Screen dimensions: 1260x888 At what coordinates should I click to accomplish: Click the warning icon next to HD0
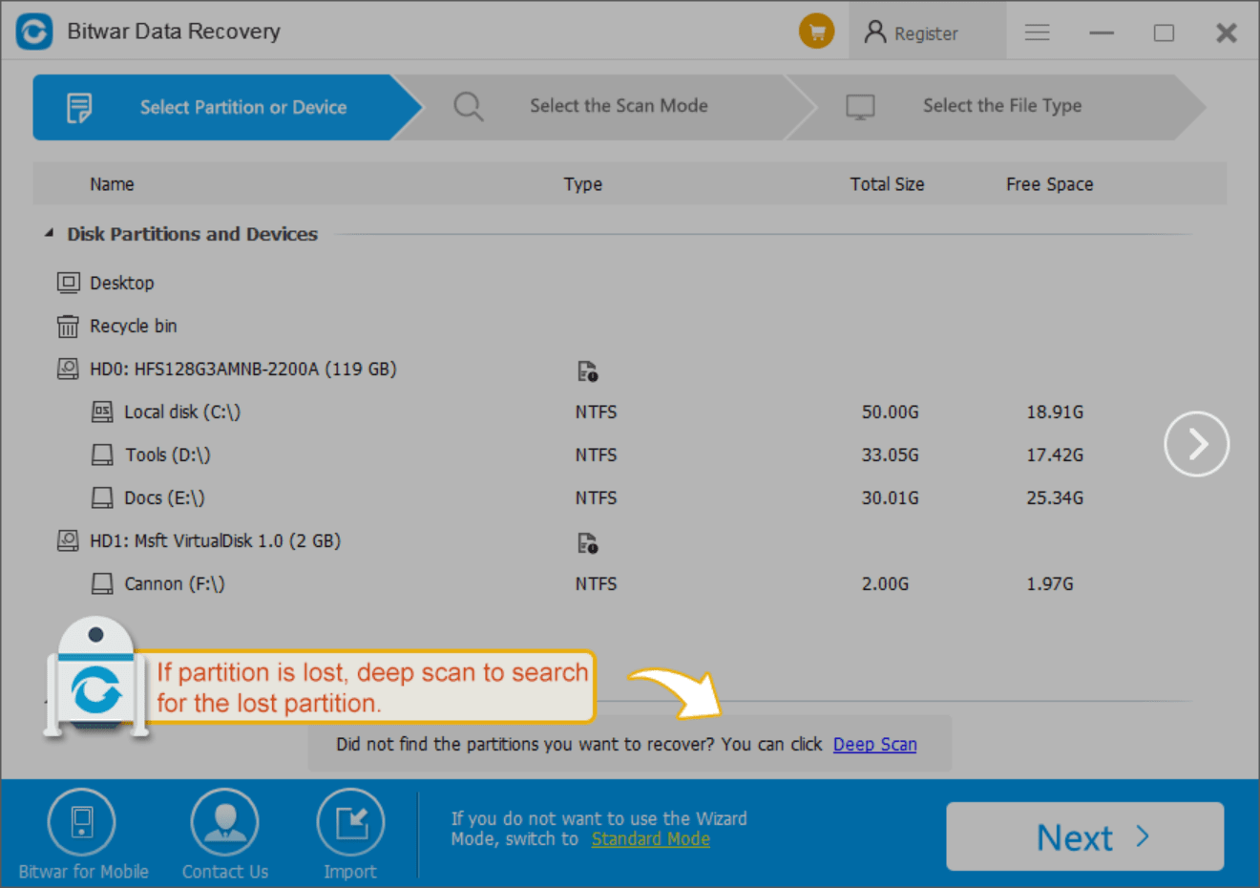589,370
